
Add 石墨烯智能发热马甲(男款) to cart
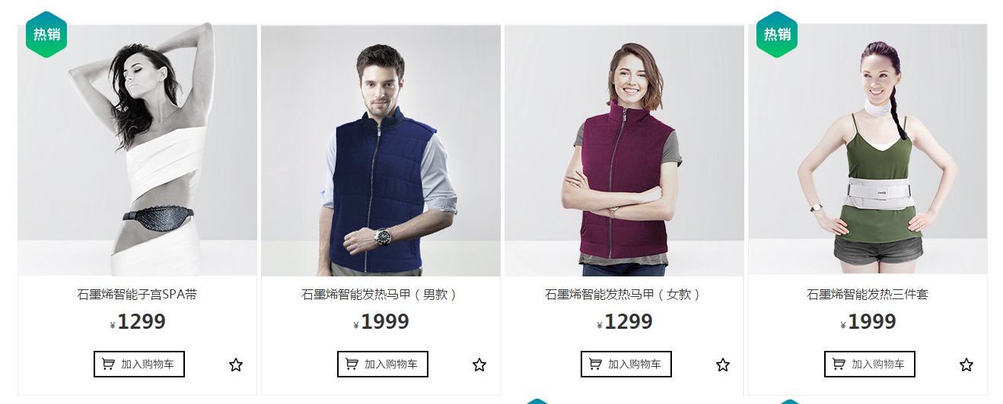pyautogui.click(x=383, y=365)
